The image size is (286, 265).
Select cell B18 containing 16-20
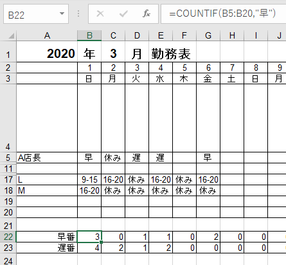tap(89, 190)
